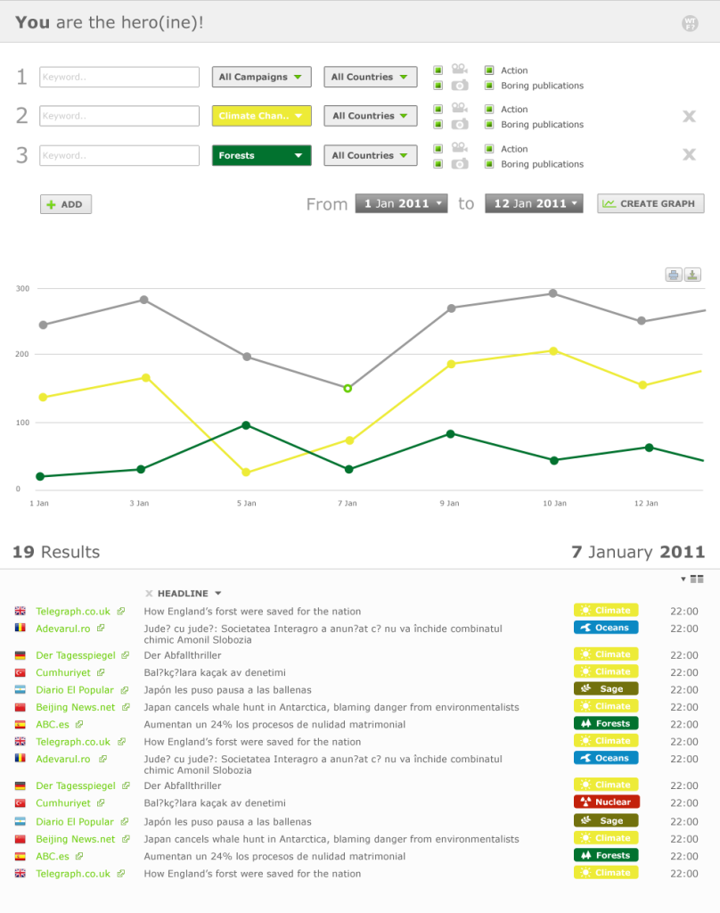Viewport: 720px width, 913px height.
Task: Open the external link icon beside first Cumhuriyet
Action: pyautogui.click(x=101, y=672)
